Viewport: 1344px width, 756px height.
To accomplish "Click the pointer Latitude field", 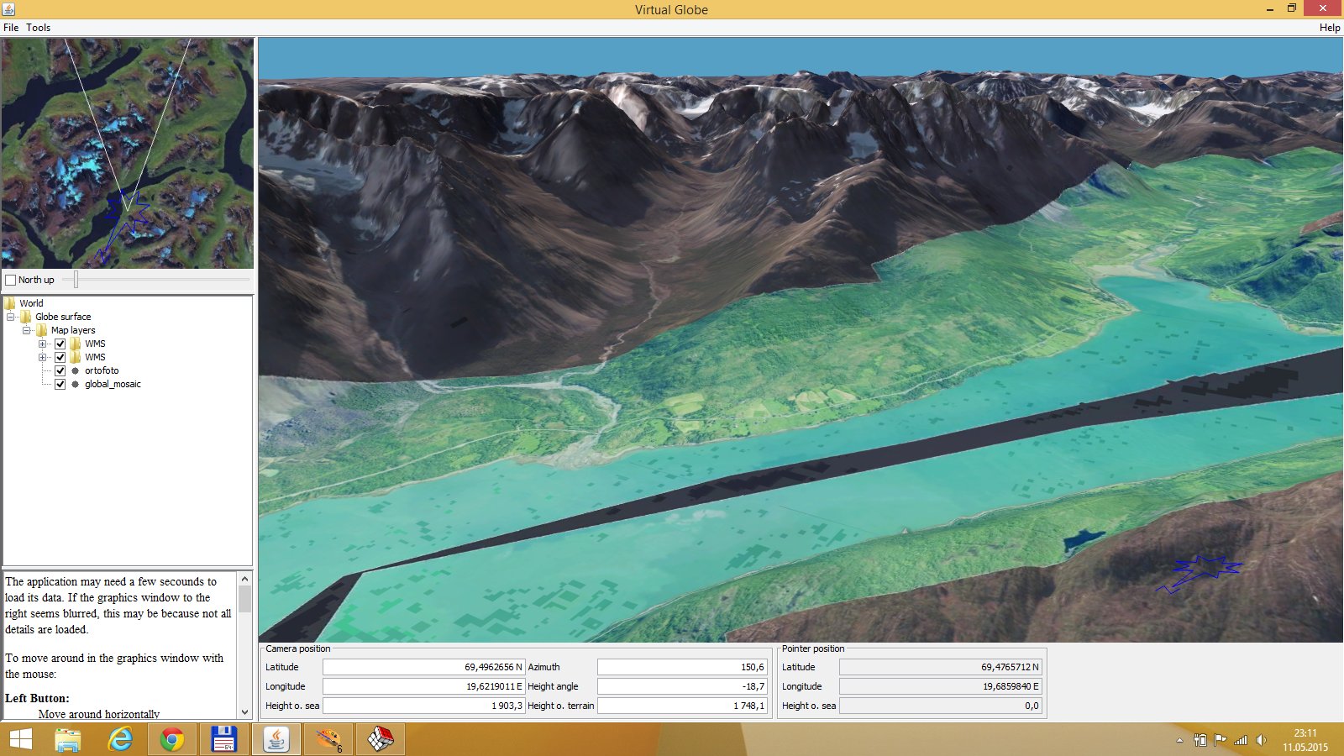I will tap(941, 667).
